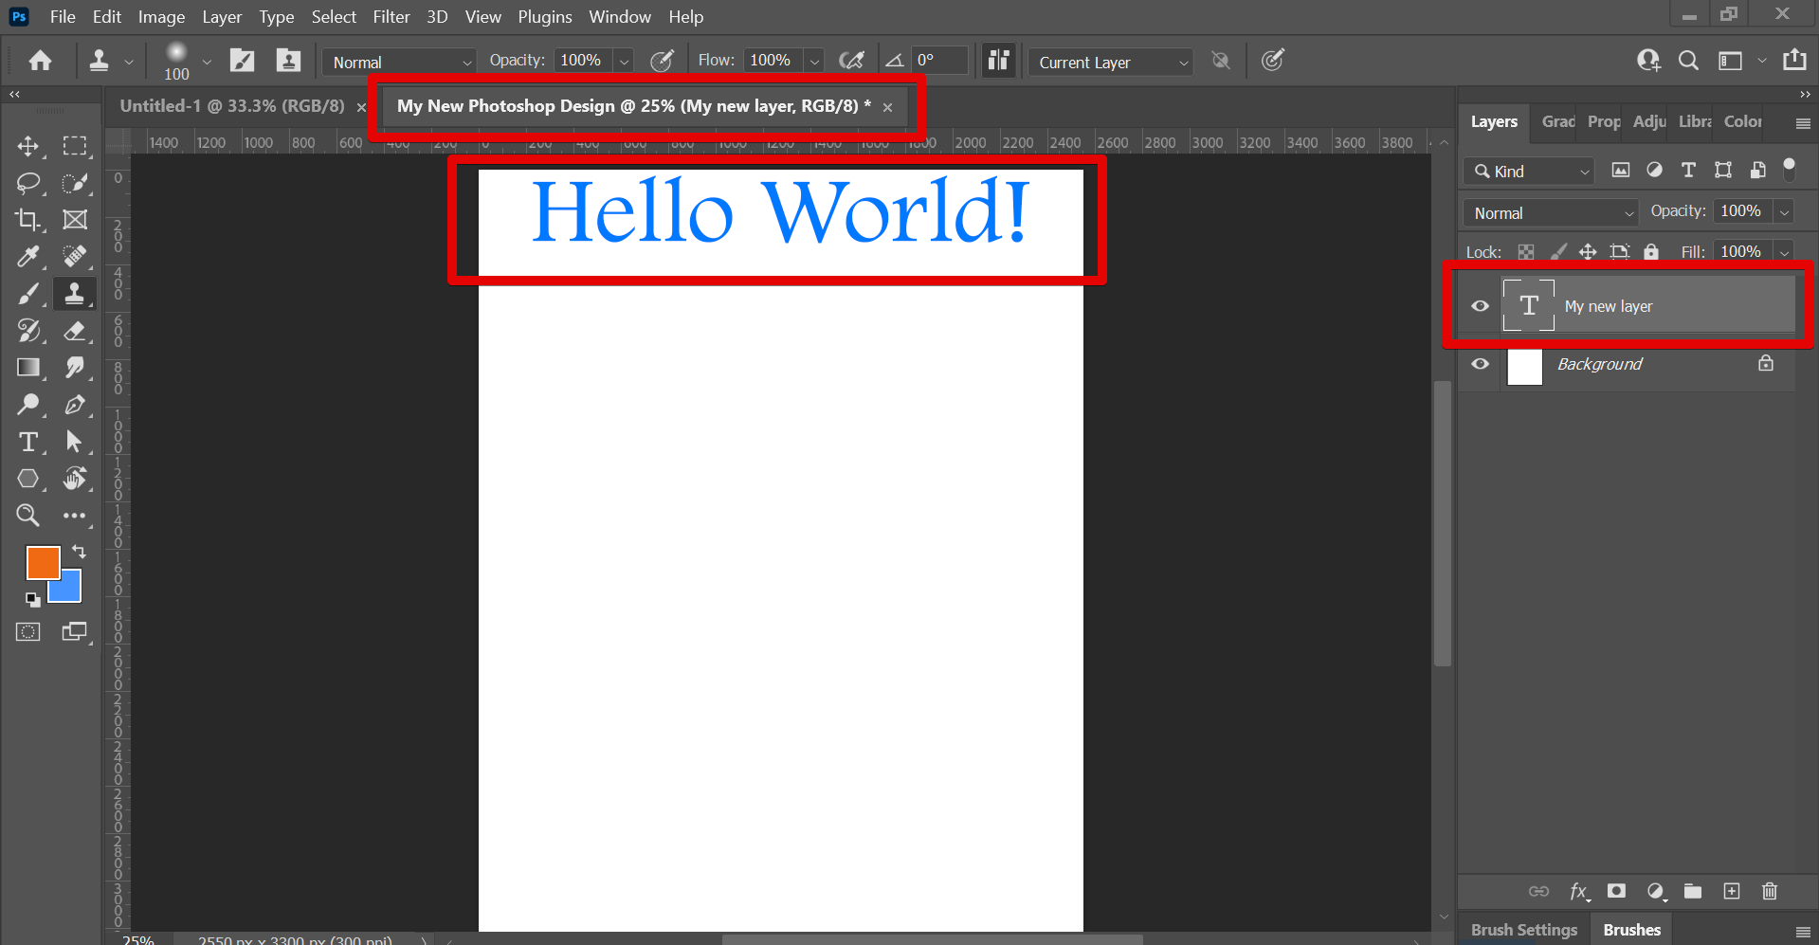The height and width of the screenshot is (945, 1819).
Task: Select the Zoom tool in toolbox
Action: pyautogui.click(x=27, y=515)
